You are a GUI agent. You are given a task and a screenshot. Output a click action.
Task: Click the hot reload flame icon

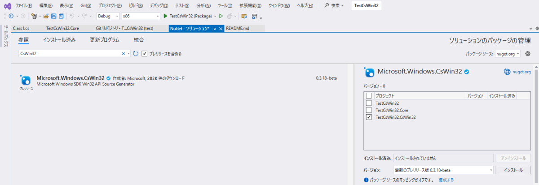[229, 16]
